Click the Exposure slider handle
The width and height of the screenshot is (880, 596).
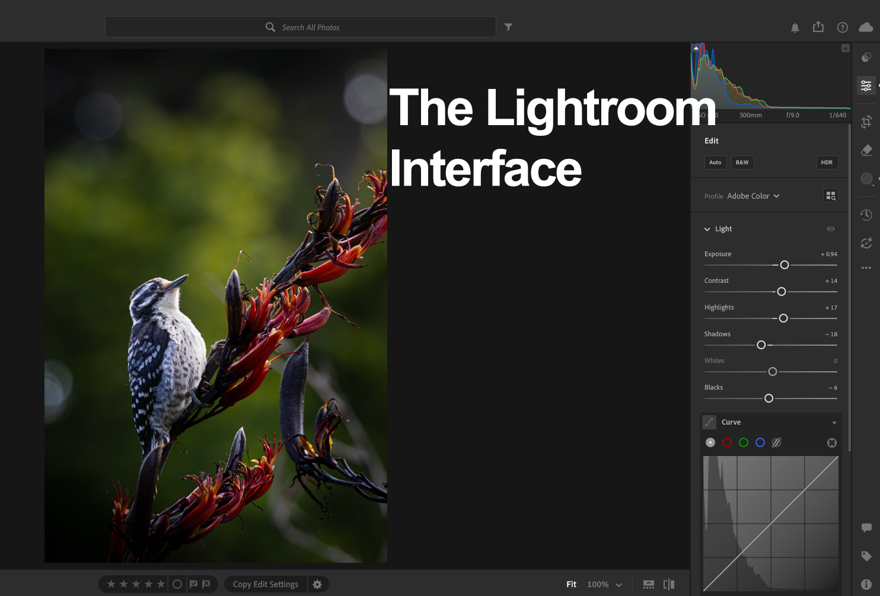coord(785,265)
